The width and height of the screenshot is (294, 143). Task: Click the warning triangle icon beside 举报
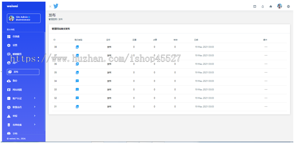[9, 116]
